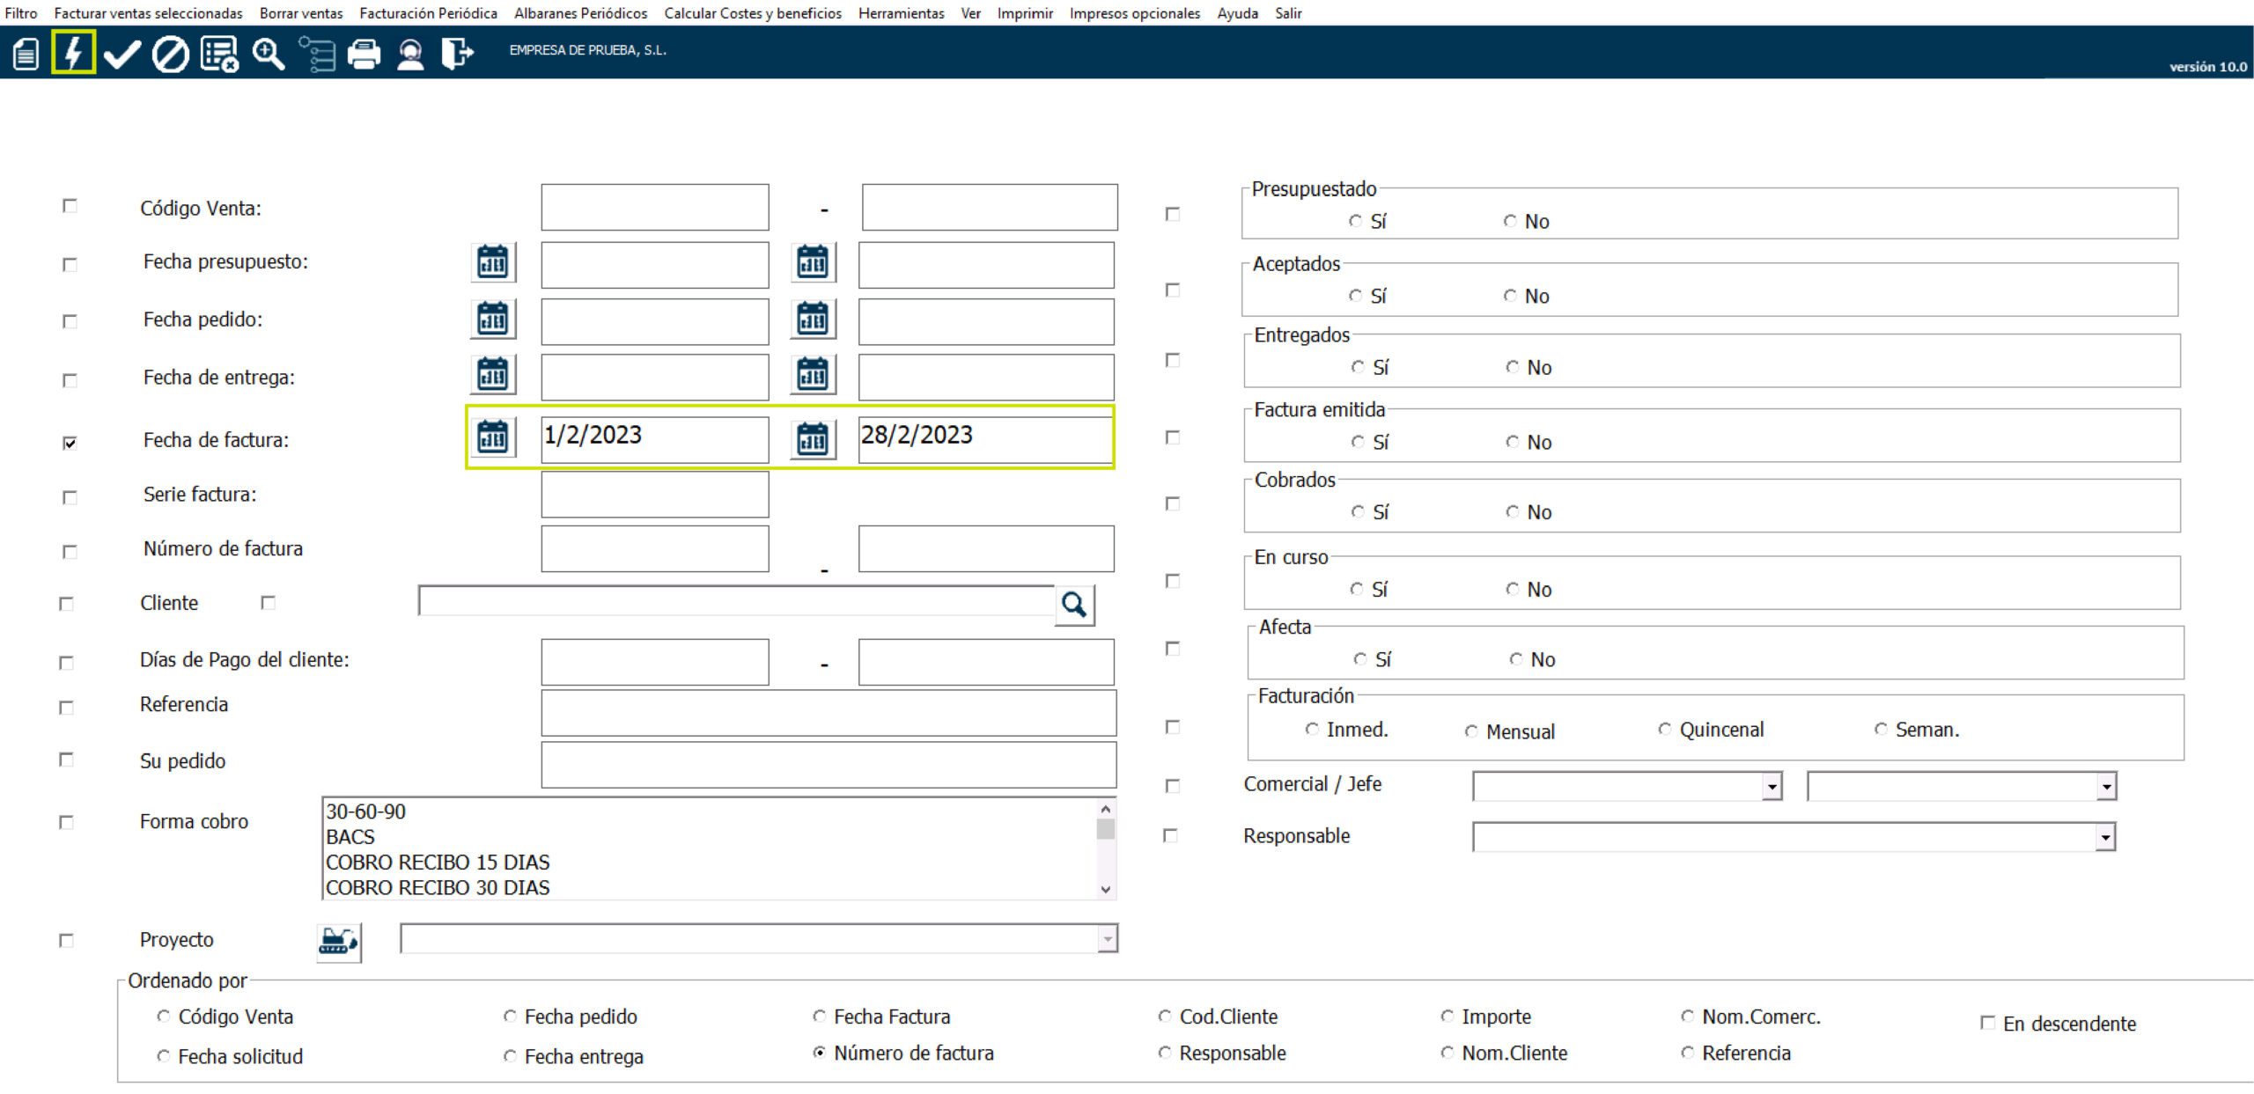
Task: Click the lightning bolt toolbar icon
Action: pos(73,53)
